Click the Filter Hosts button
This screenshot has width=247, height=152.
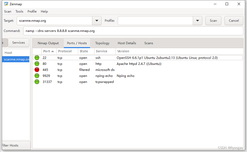click(x=16, y=145)
